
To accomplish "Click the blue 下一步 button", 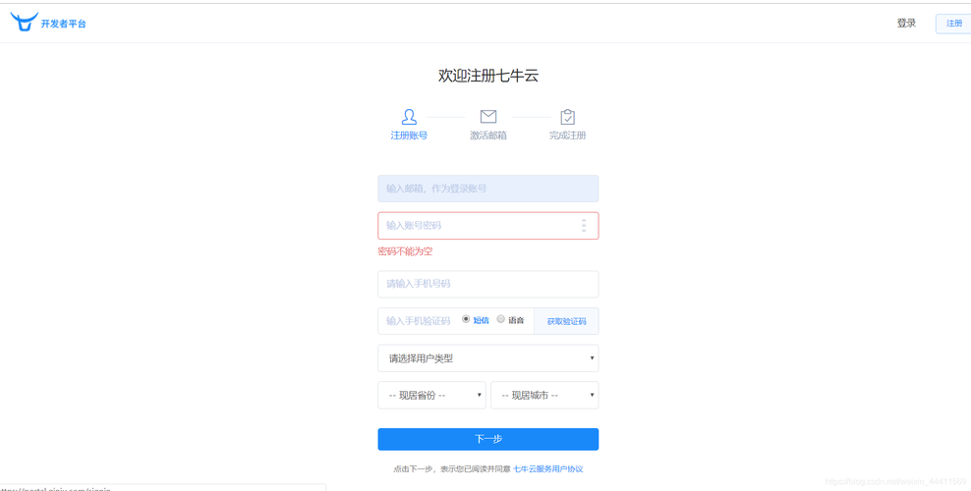I will tap(488, 439).
